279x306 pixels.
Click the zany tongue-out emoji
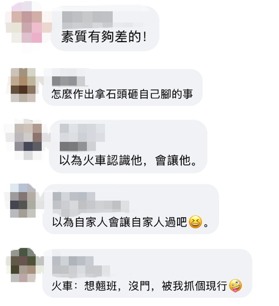coord(235,286)
